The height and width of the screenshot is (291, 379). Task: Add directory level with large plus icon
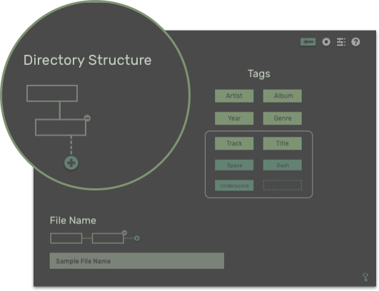(71, 163)
